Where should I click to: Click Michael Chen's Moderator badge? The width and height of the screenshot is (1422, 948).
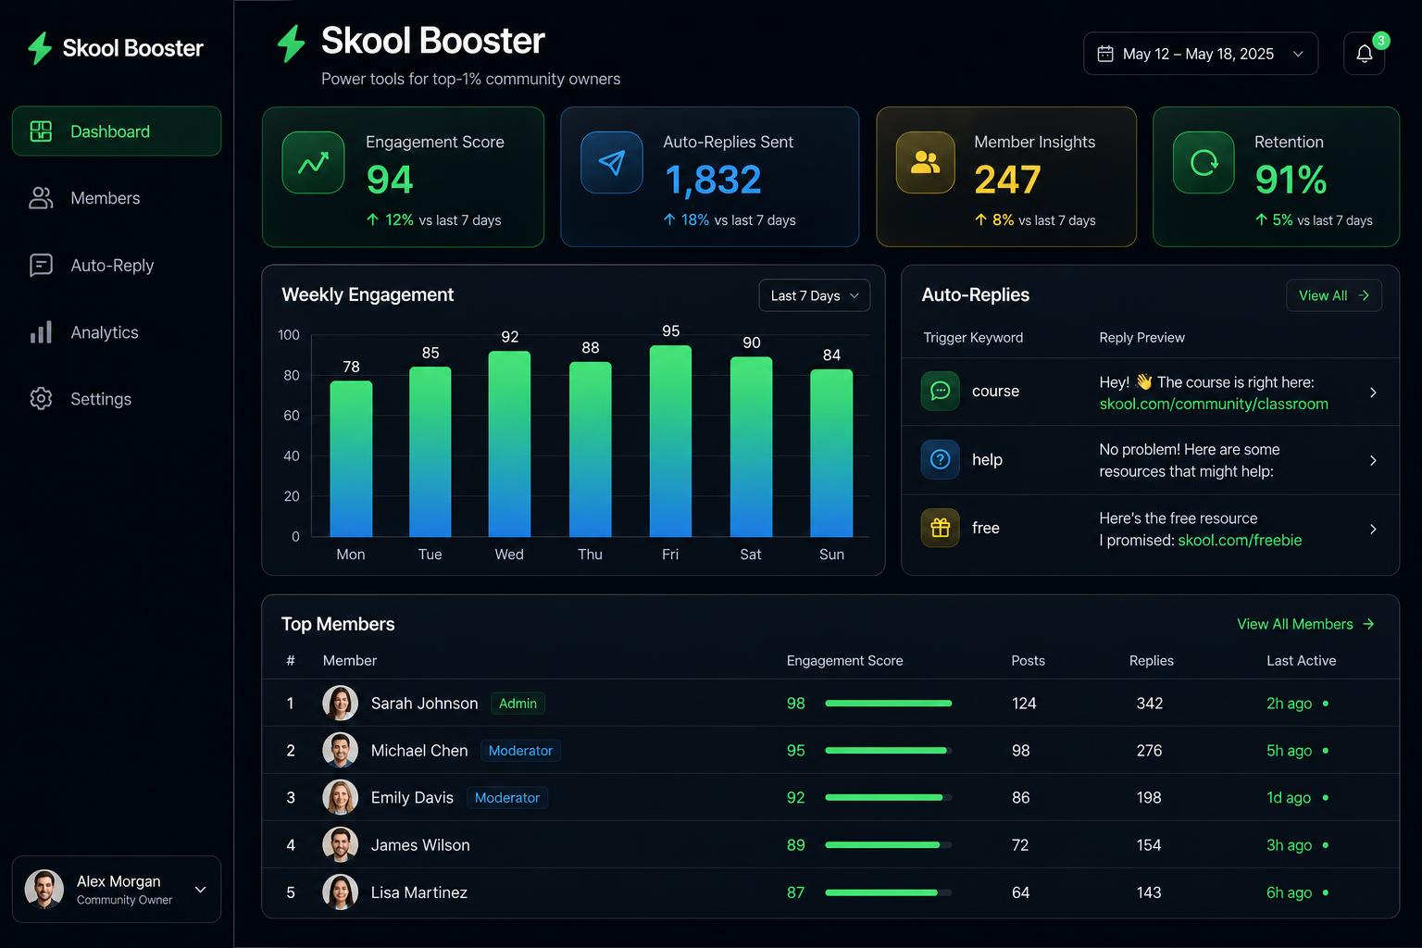pos(520,751)
